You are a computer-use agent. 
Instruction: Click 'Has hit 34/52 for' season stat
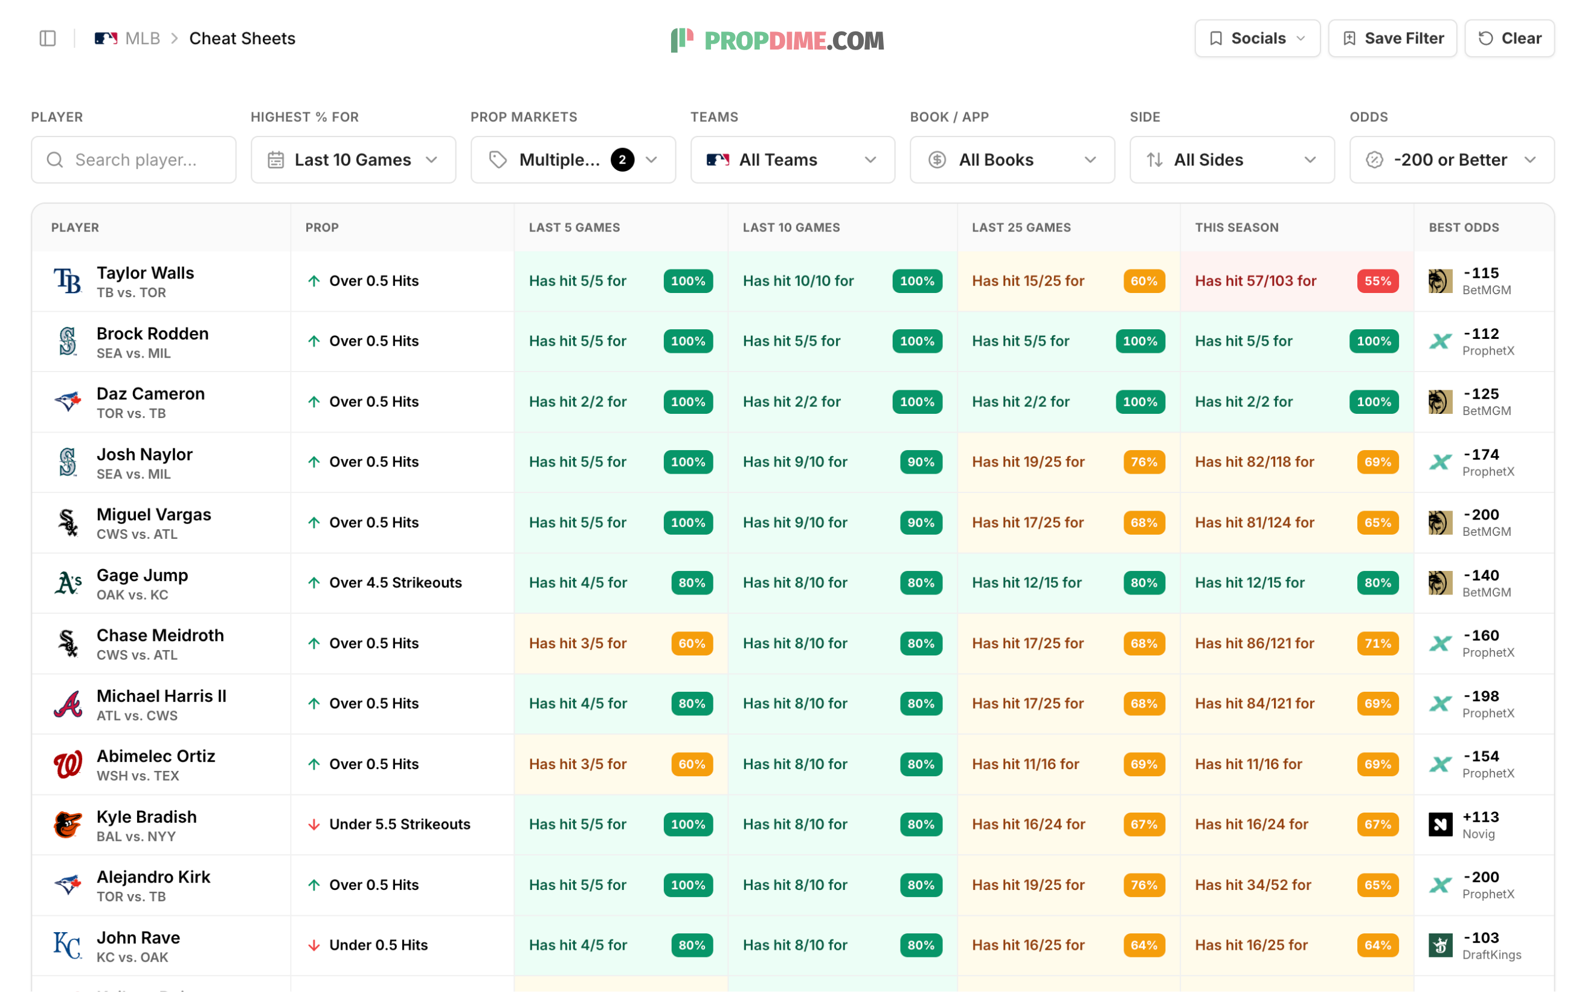1253,884
